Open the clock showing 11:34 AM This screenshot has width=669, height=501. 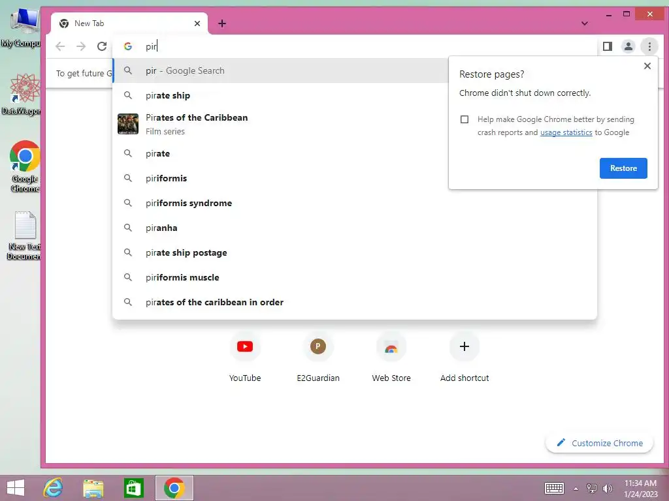[640, 488]
